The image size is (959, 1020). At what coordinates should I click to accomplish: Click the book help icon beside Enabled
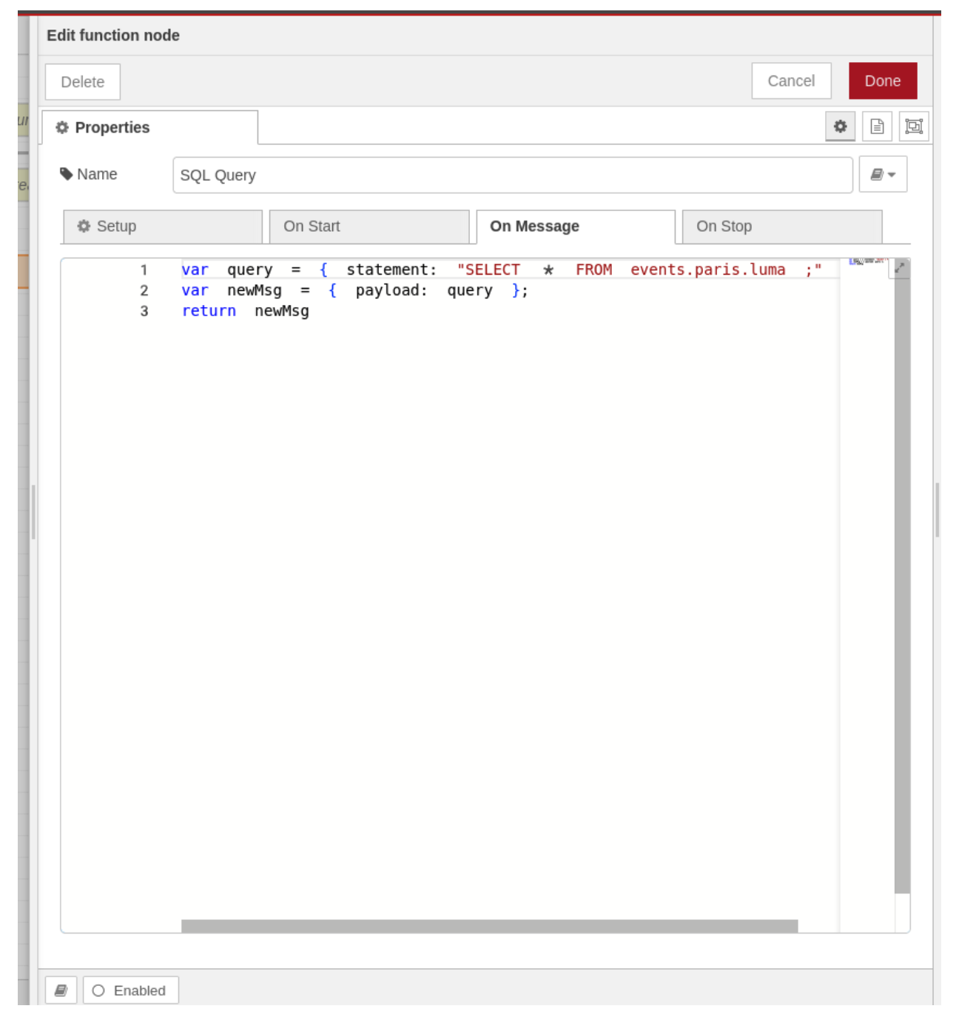[61, 990]
